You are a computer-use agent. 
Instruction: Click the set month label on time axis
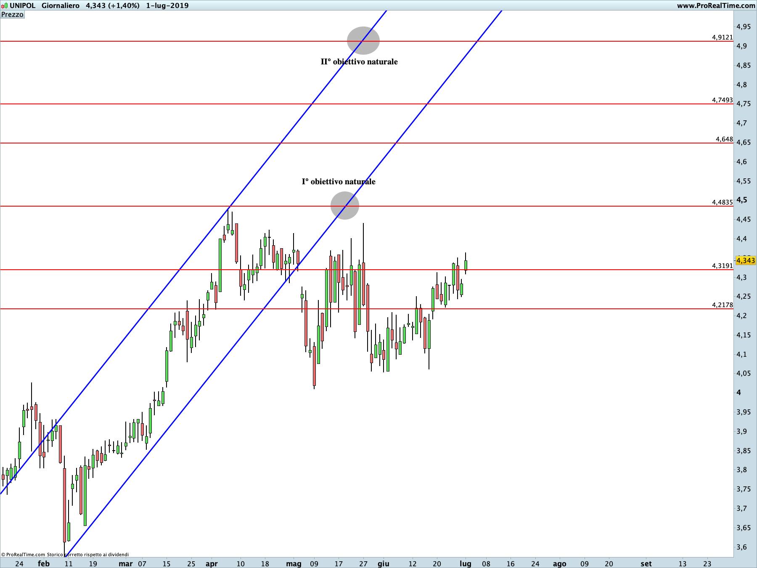coord(646,563)
